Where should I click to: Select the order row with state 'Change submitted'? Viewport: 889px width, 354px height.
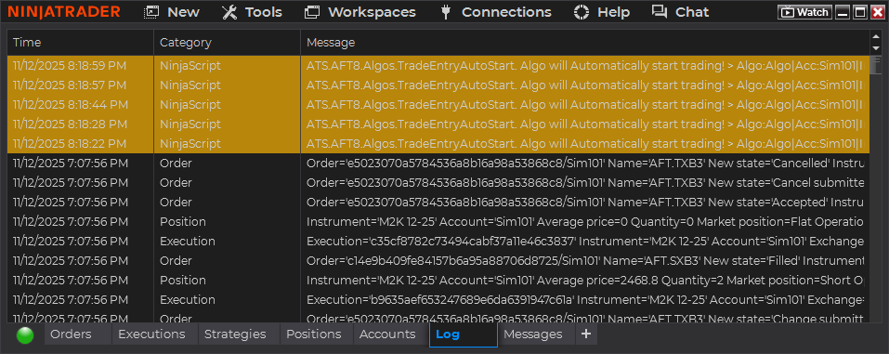(438, 316)
